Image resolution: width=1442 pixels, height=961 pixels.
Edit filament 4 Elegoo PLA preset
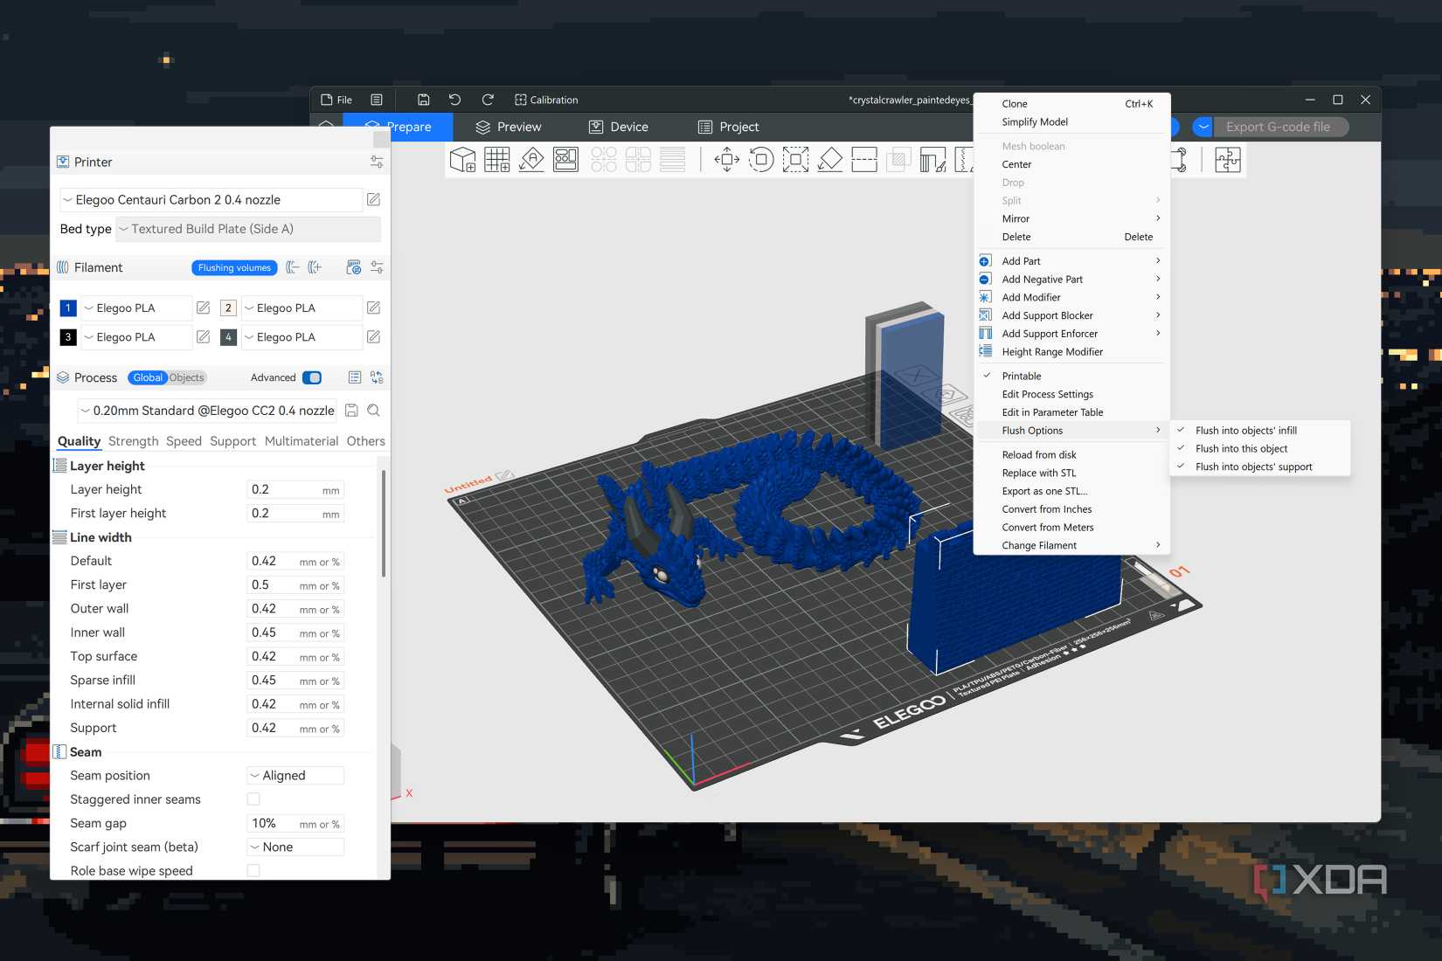(373, 336)
